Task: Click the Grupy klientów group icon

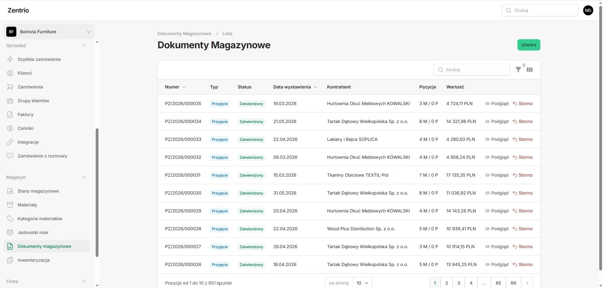Action: [10, 101]
